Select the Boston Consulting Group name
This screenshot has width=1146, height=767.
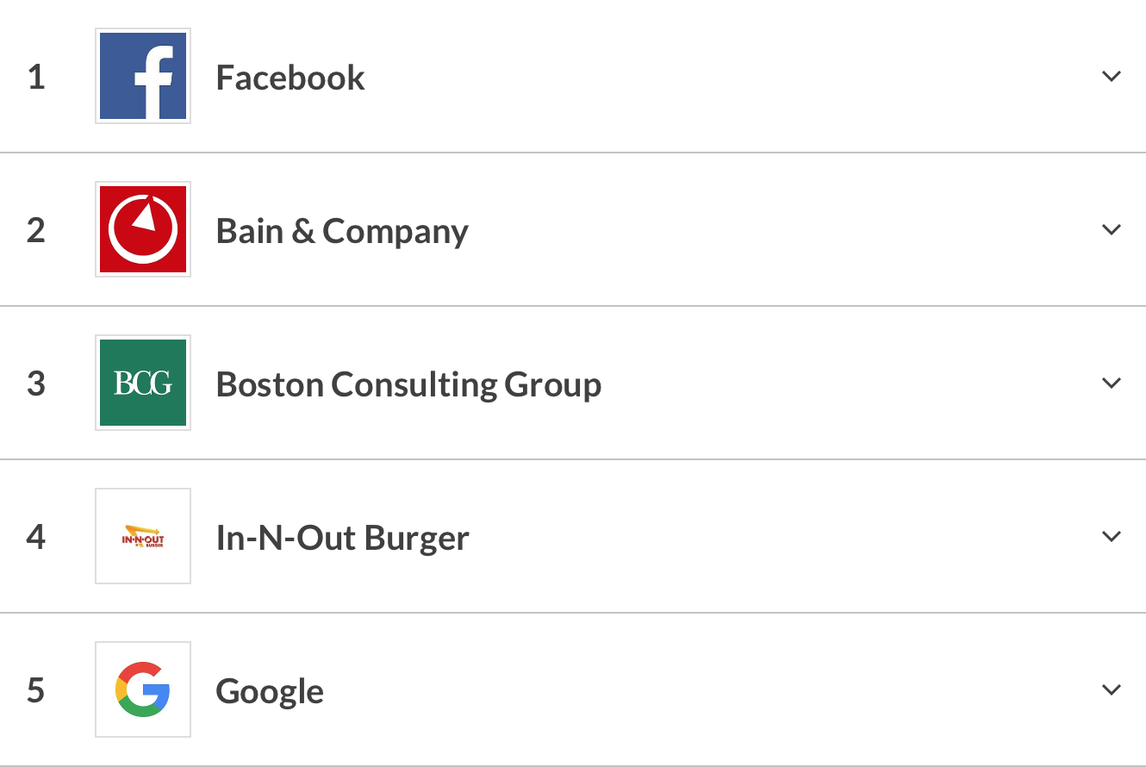click(408, 384)
